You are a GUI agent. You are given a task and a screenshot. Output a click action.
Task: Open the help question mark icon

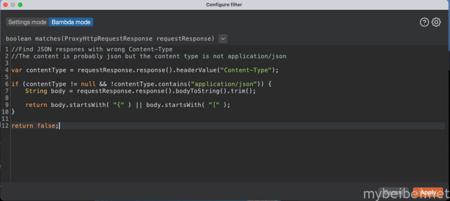424,22
